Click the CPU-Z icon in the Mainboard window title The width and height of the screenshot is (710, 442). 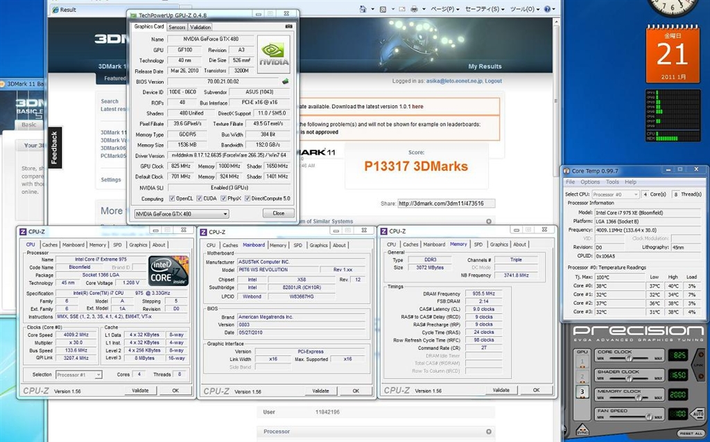(x=204, y=232)
